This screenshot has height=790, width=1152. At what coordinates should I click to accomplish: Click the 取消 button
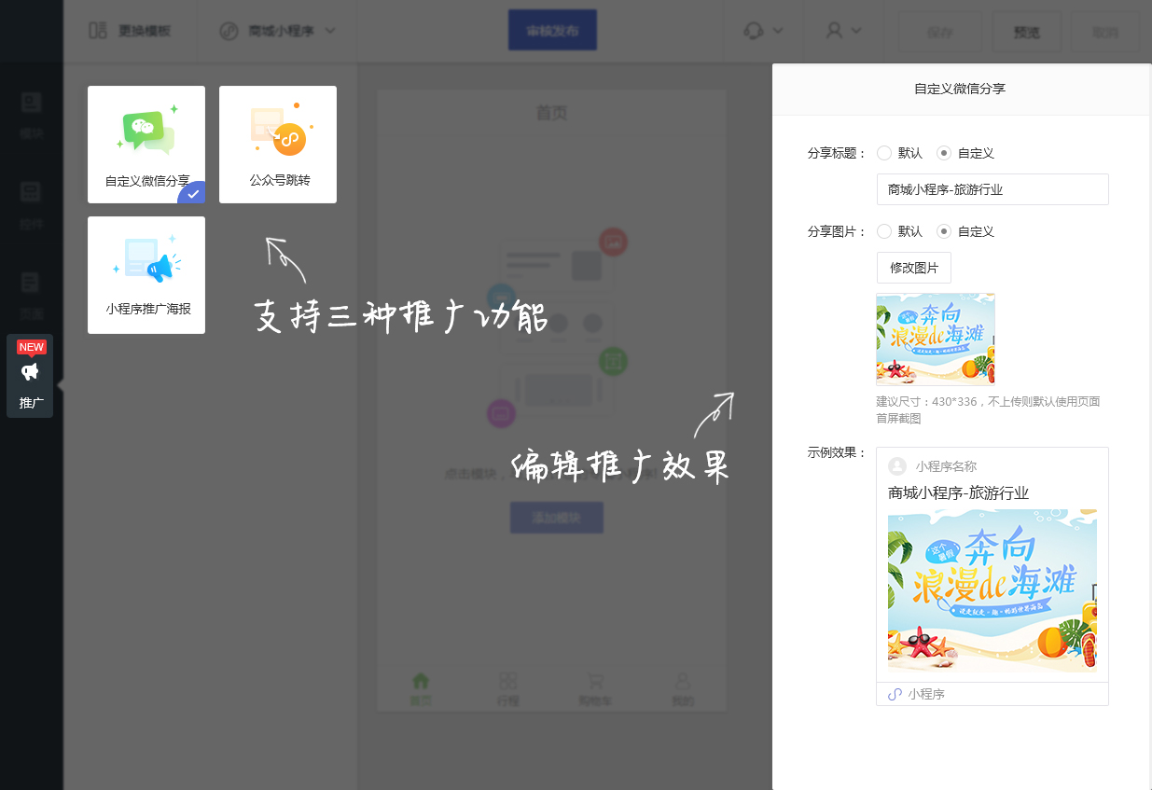tap(1105, 32)
